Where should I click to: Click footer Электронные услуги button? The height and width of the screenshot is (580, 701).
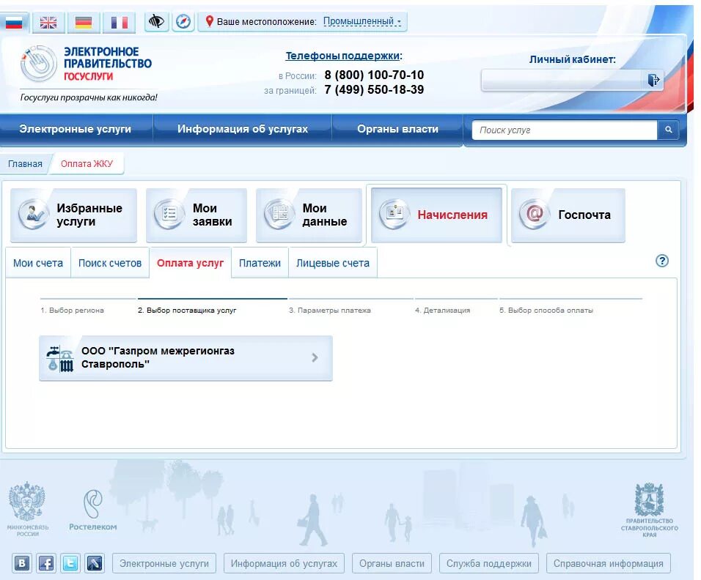pyautogui.click(x=164, y=563)
